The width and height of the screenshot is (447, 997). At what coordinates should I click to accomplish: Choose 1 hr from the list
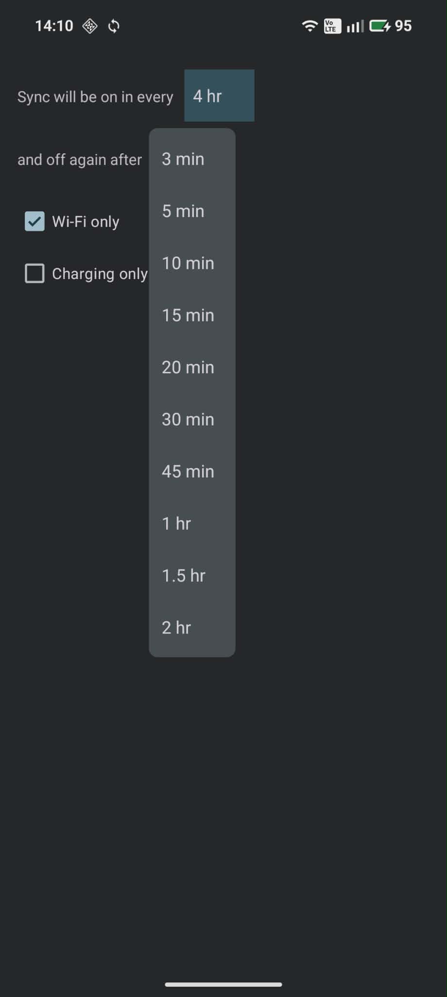(192, 524)
